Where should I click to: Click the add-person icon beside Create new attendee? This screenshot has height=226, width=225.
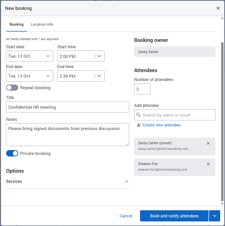pos(139,125)
